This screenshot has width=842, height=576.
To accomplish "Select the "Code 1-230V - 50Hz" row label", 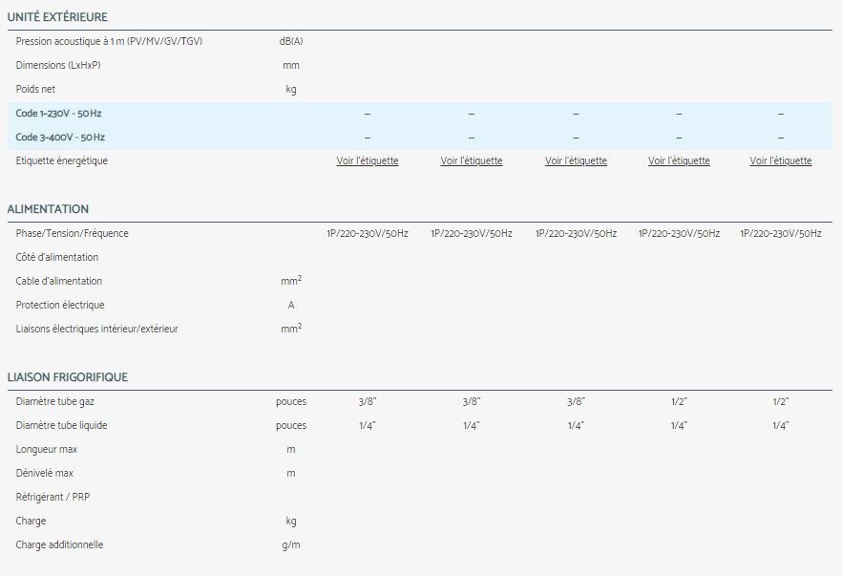I will pyautogui.click(x=58, y=114).
